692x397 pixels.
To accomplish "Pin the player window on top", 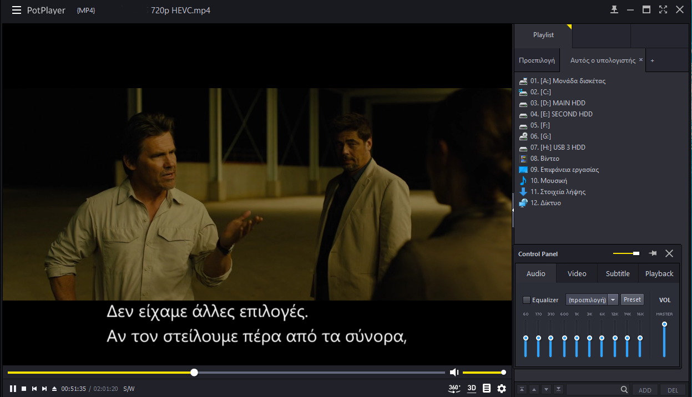I will point(614,9).
